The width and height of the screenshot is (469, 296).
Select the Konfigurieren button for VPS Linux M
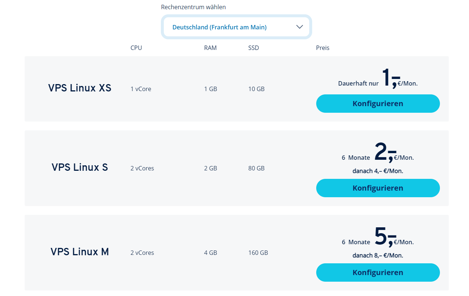click(378, 272)
